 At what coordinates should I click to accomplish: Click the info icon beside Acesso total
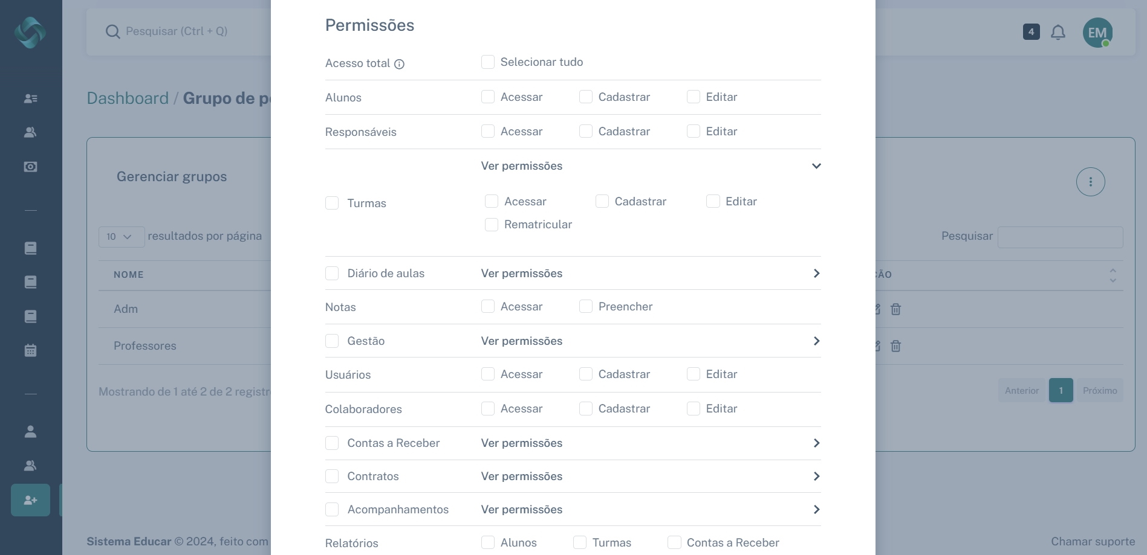[x=399, y=64]
